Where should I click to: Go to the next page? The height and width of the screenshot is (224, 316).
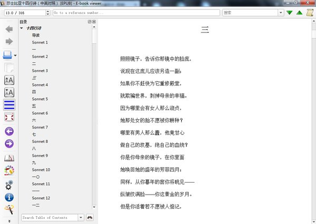coord(9,144)
